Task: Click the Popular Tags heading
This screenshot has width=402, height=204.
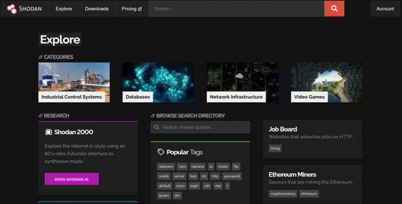Action: click(185, 152)
